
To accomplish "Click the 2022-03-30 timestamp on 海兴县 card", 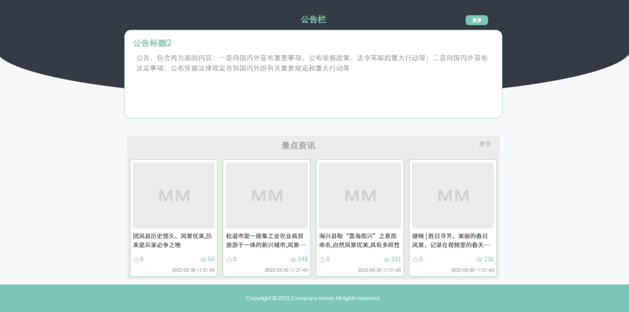I will tap(379, 270).
